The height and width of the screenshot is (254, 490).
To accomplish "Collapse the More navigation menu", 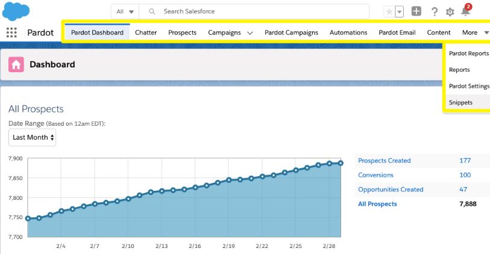I will tap(475, 33).
